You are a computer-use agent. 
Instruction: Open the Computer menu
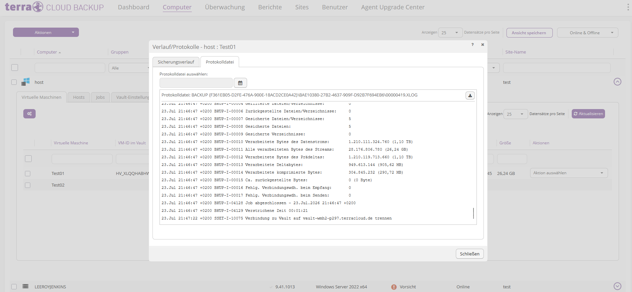[x=177, y=7]
